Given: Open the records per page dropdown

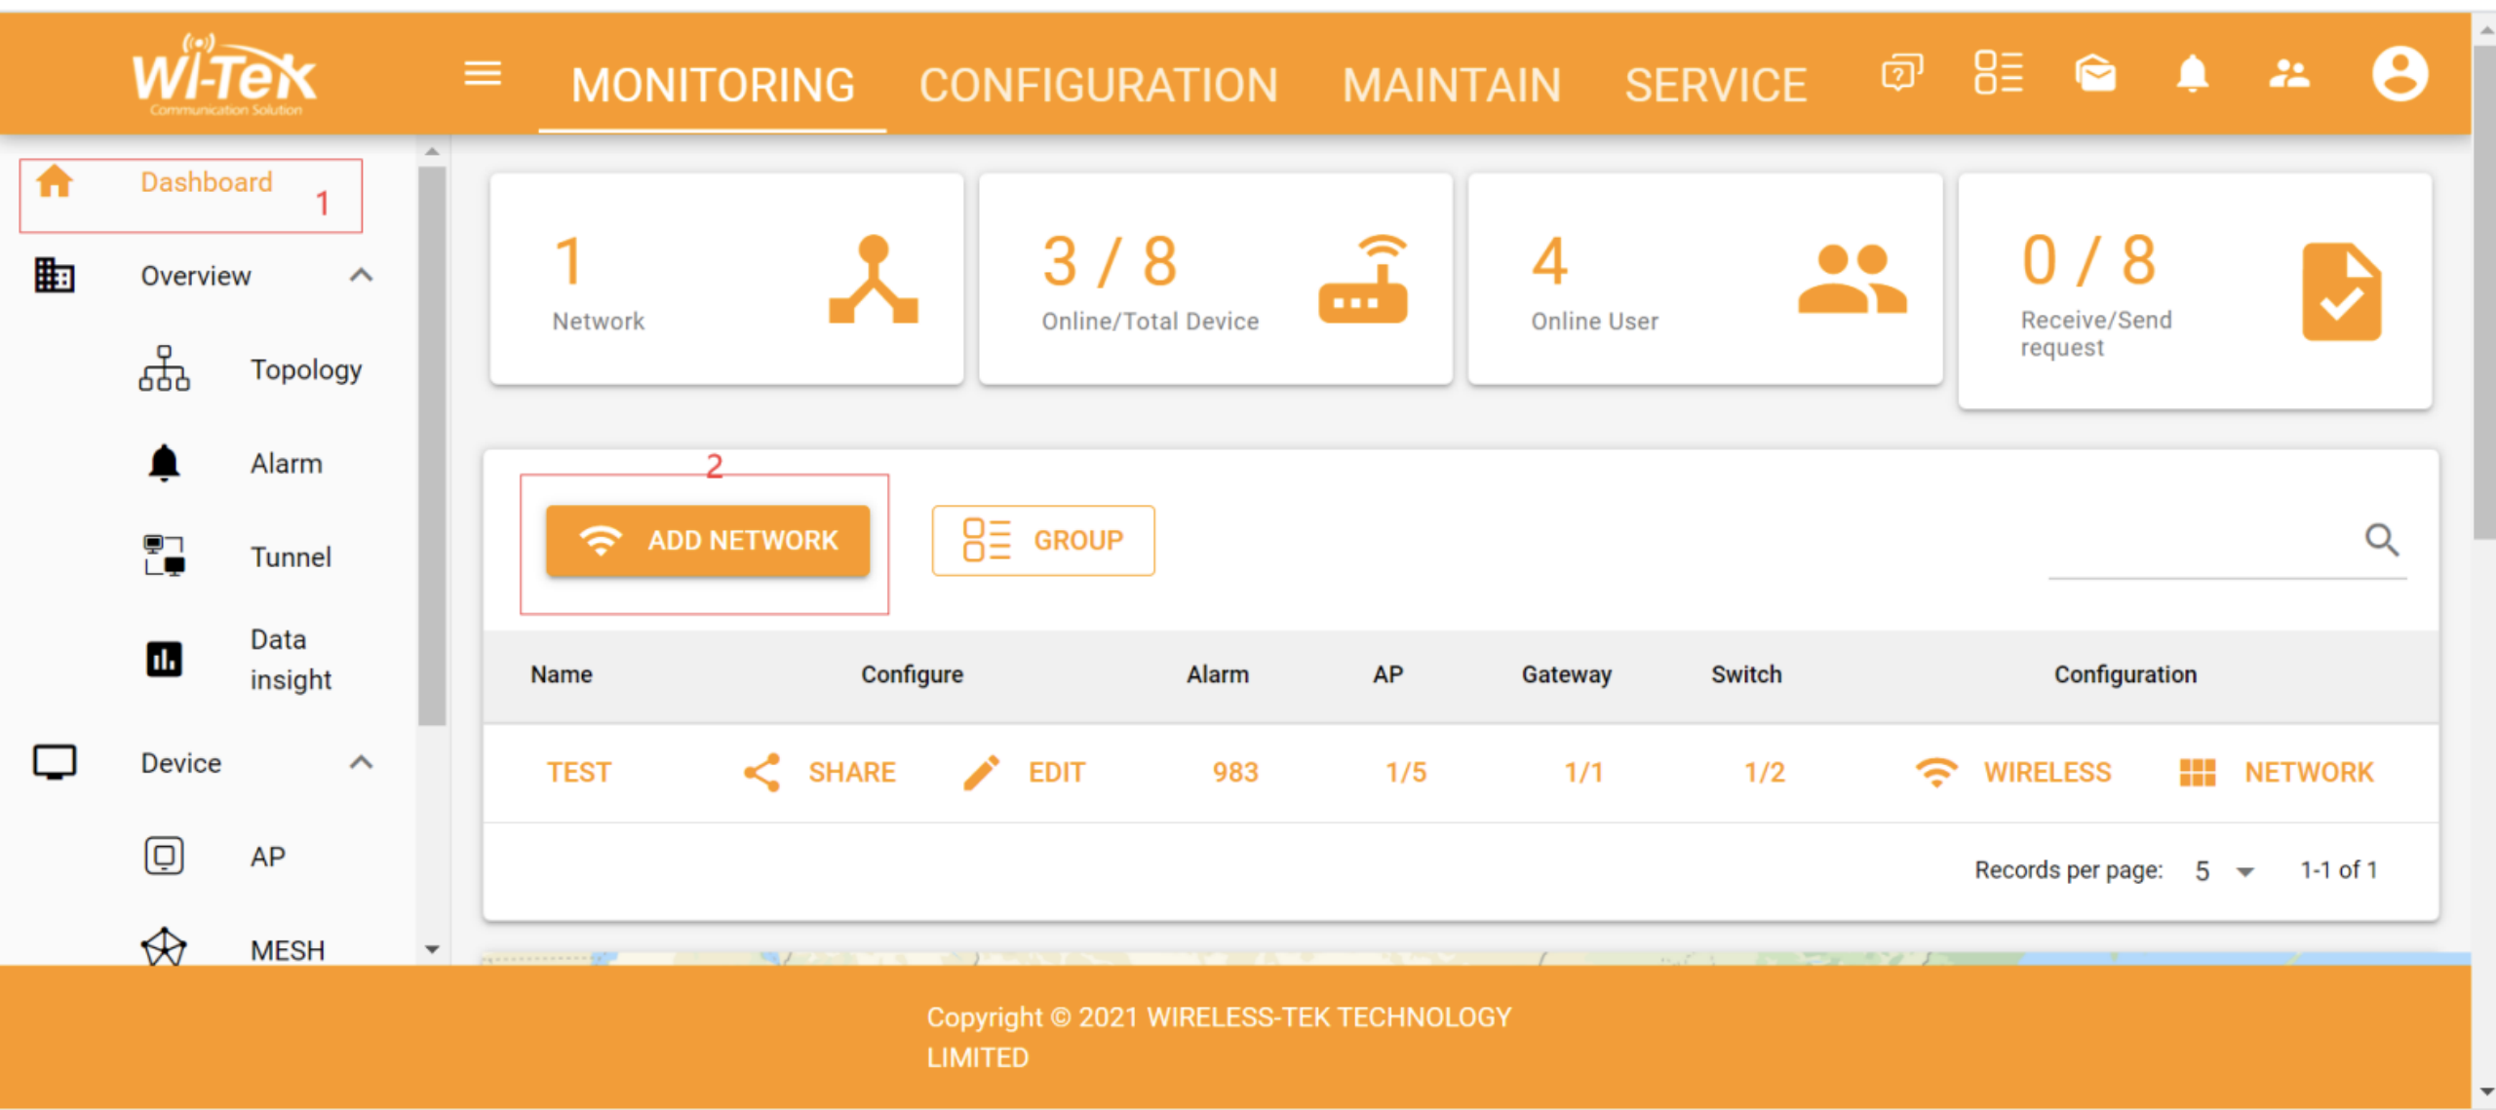Looking at the screenshot, I should tap(2225, 870).
